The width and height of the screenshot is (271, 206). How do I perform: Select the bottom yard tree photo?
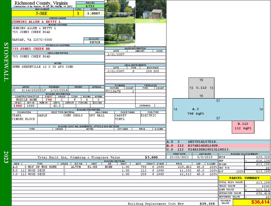(120, 35)
